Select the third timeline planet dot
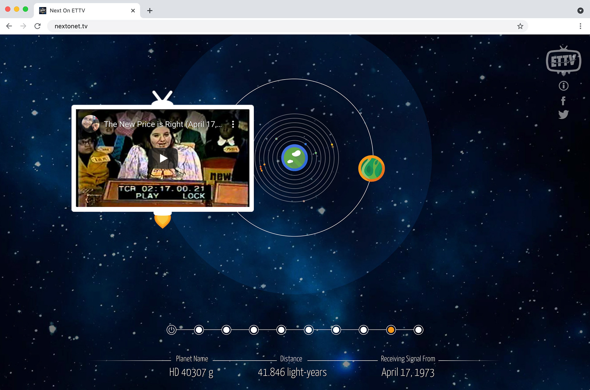Viewport: 590px width, 390px height. (x=226, y=330)
